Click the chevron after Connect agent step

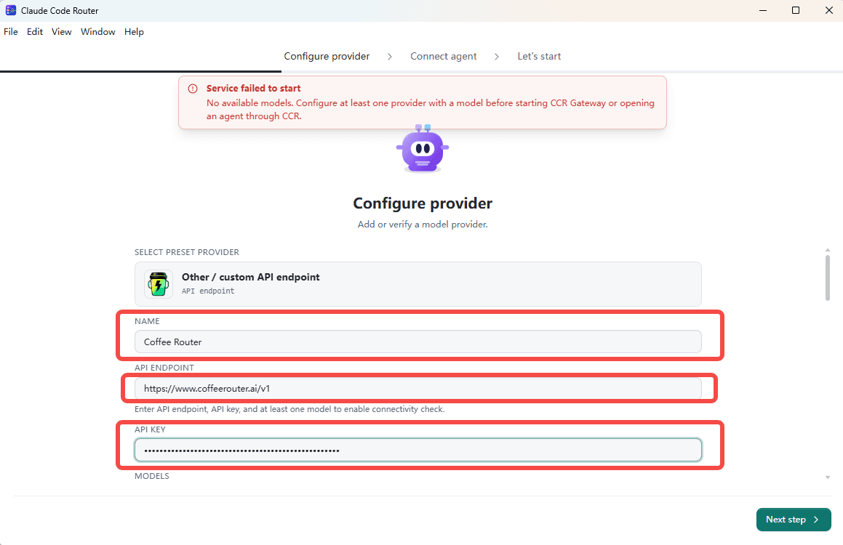(497, 57)
